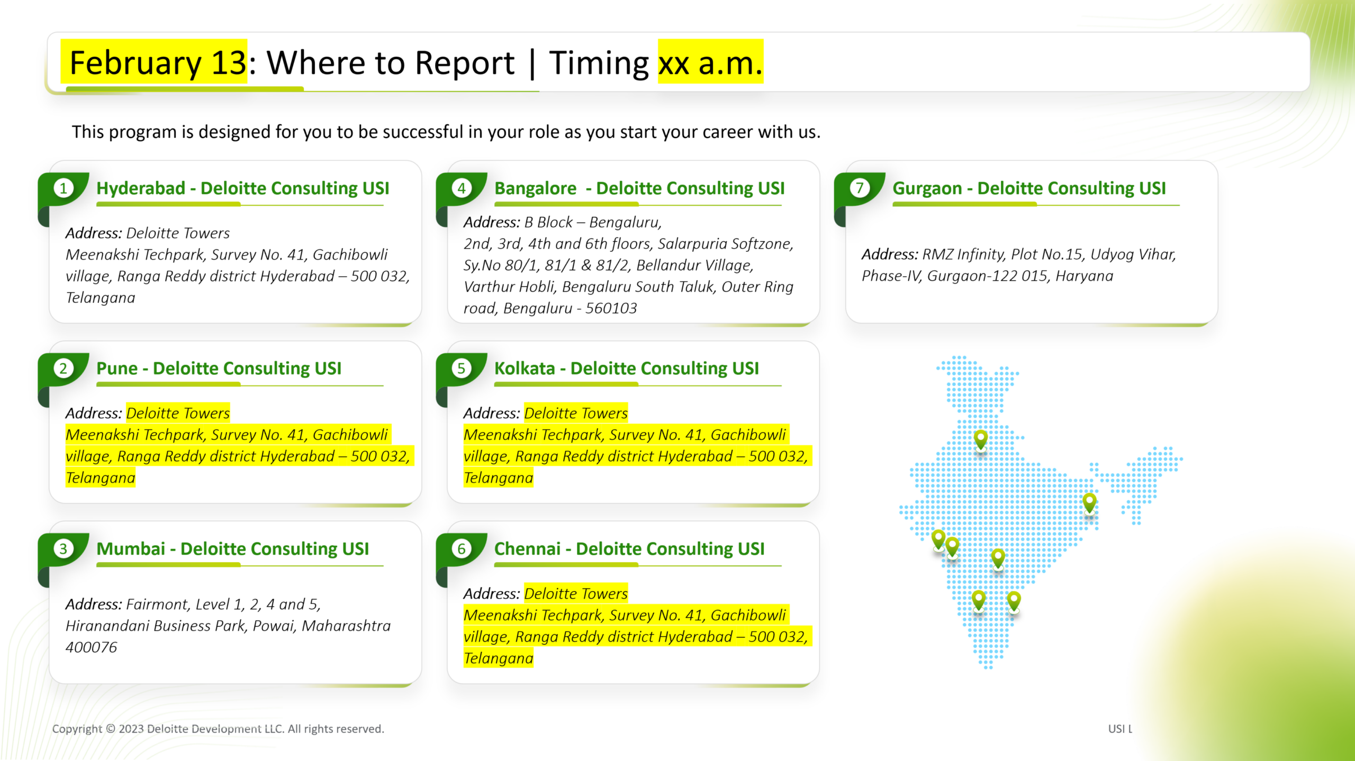Click the 'Gurgaon - Deloitte Consulting USI' heading
The height and width of the screenshot is (761, 1355).
(1029, 188)
